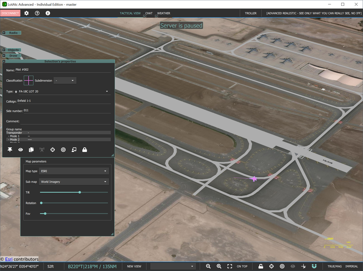
Task: Switch to CHAT tab
Action: pyautogui.click(x=149, y=13)
